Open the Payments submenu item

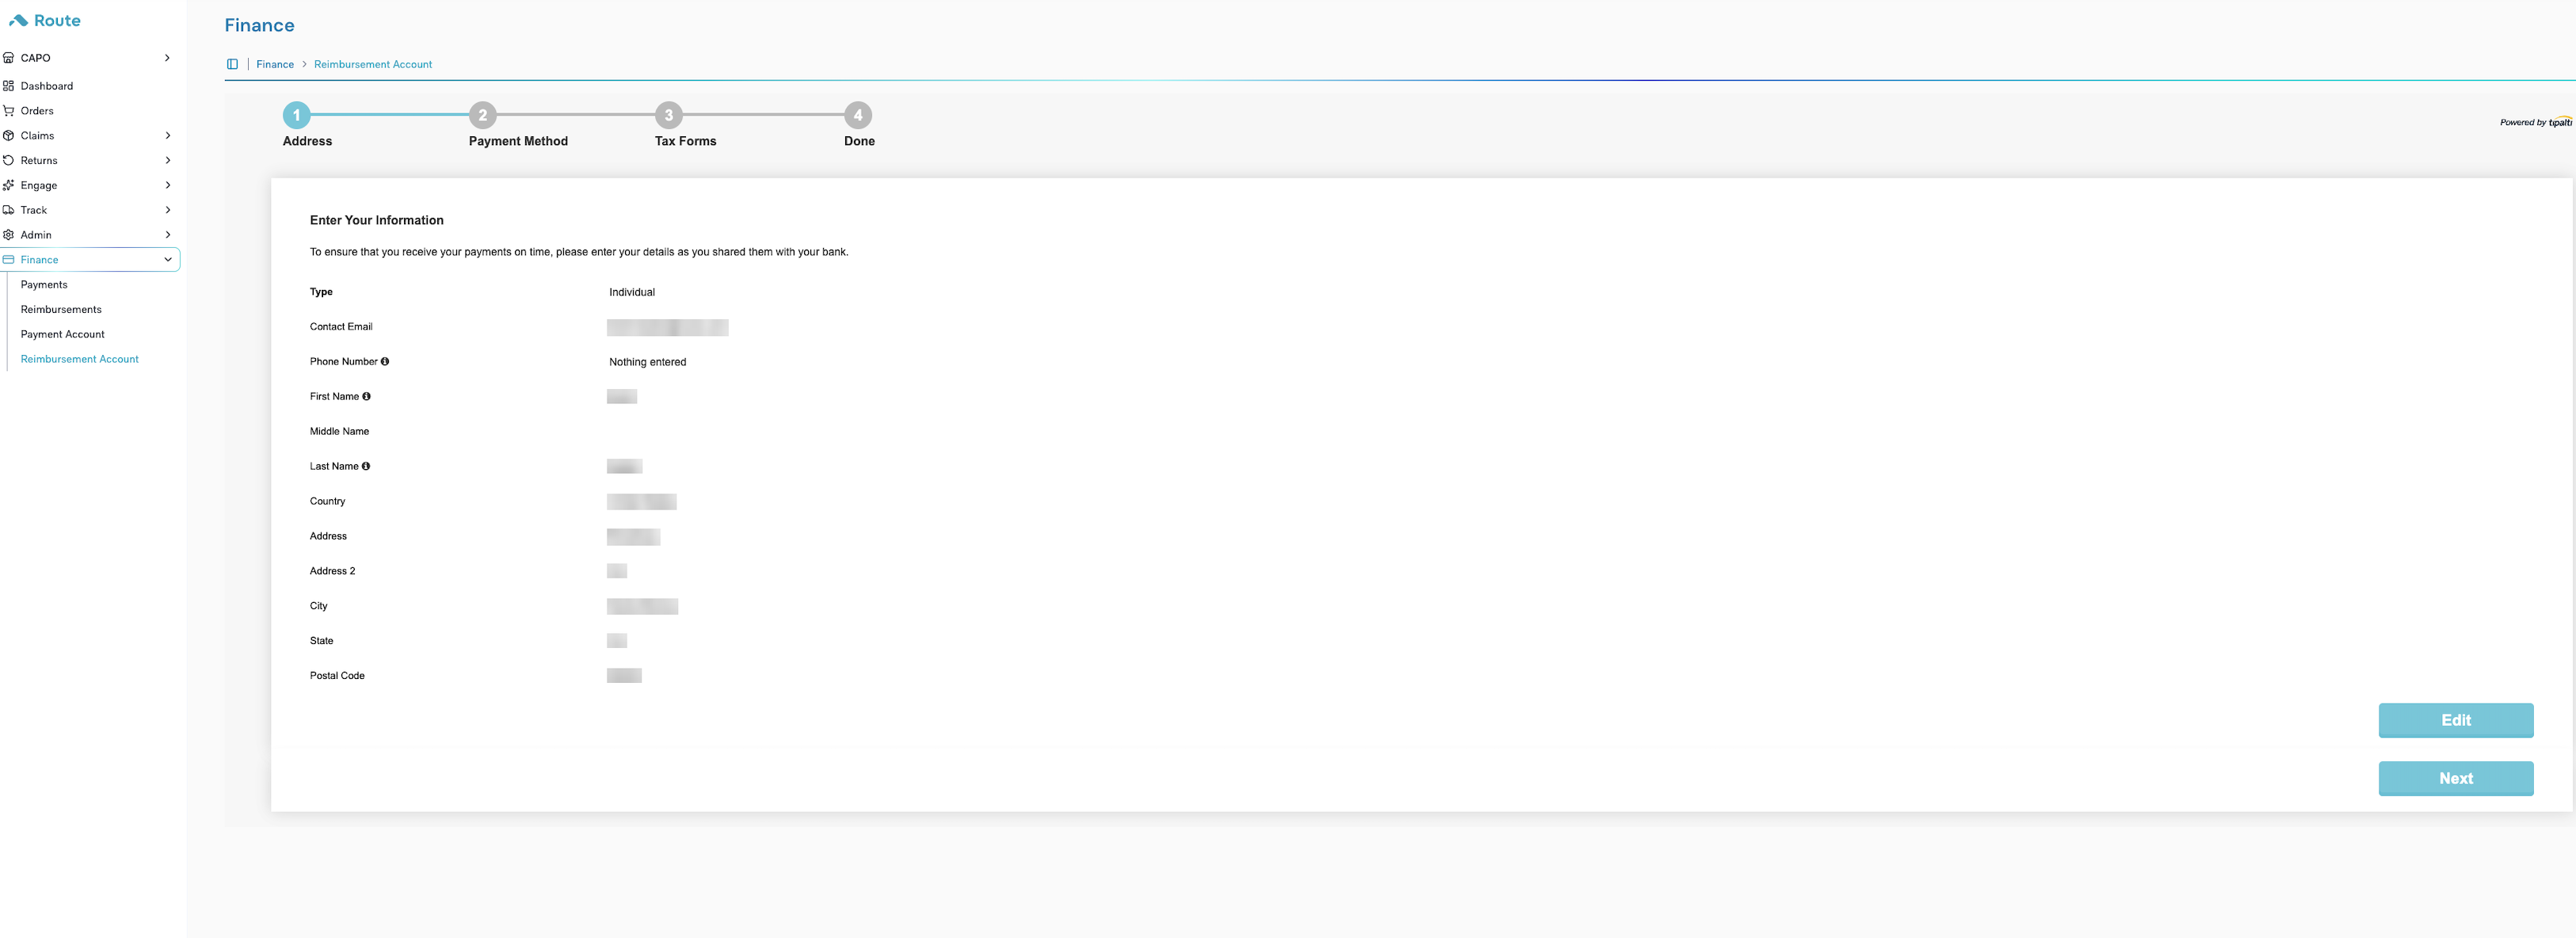click(44, 285)
